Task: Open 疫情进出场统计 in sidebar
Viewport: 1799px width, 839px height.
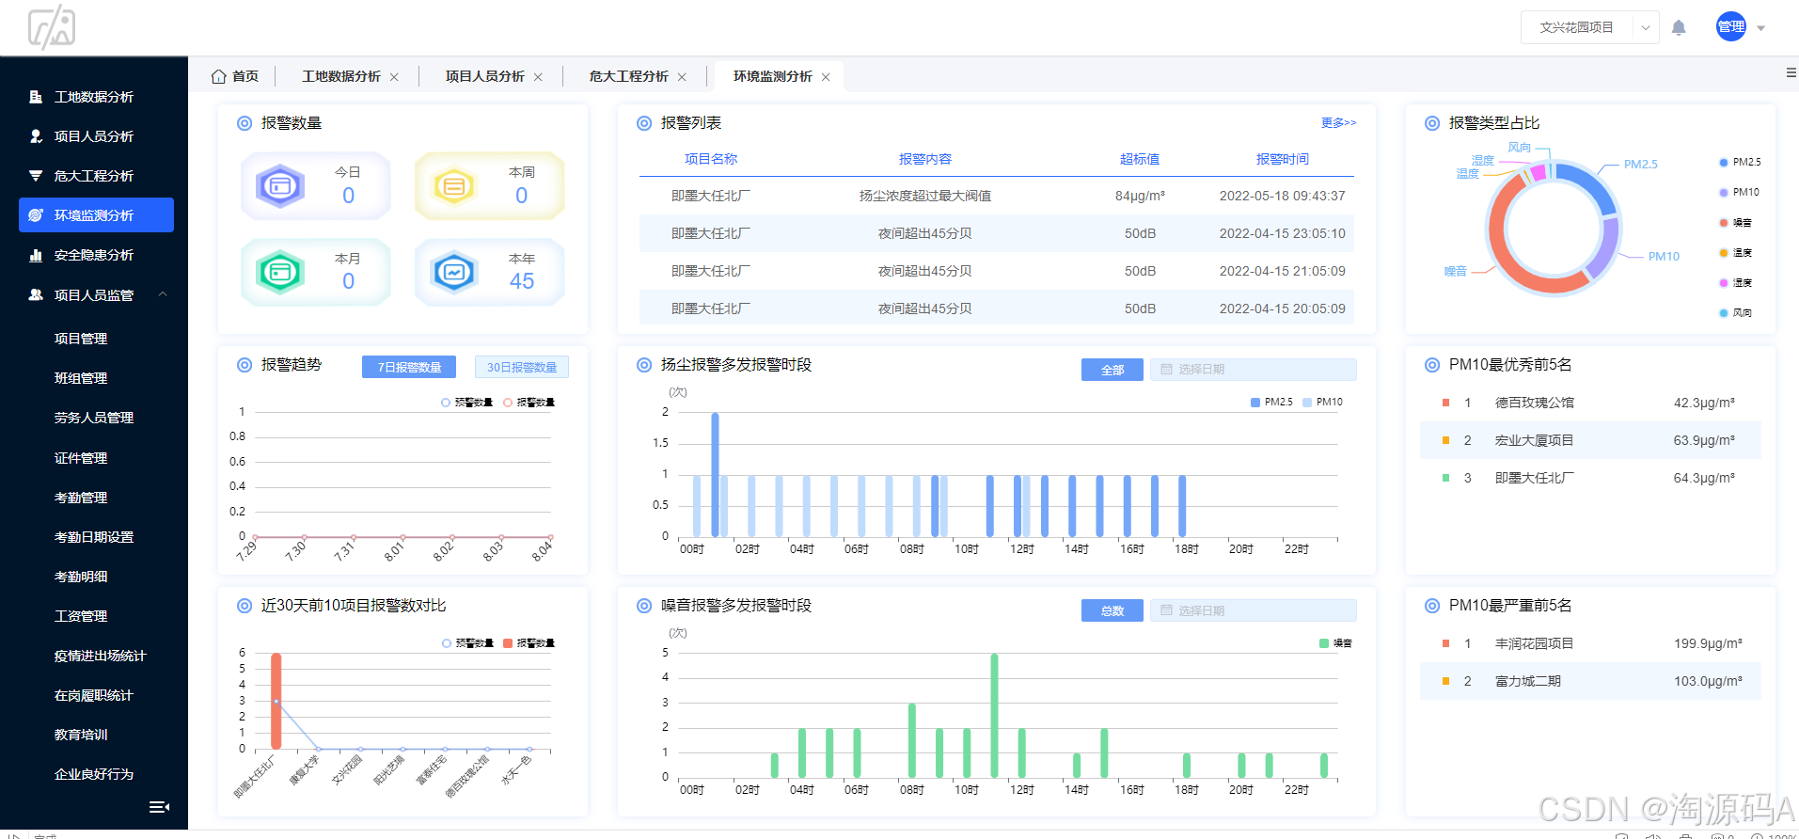Action: tap(101, 656)
